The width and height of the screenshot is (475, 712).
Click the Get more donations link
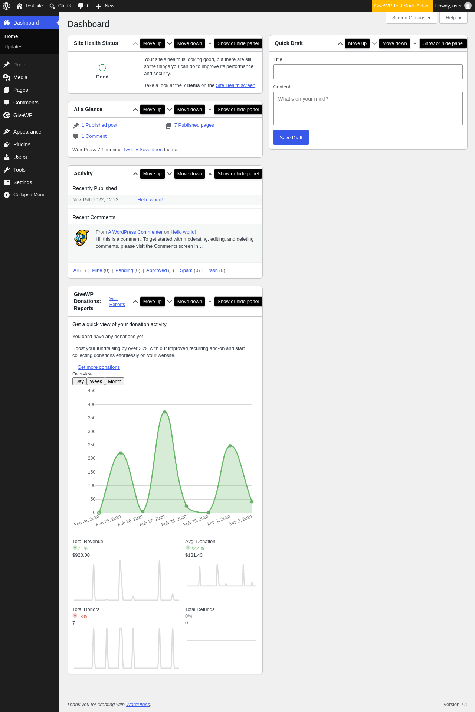(x=99, y=367)
